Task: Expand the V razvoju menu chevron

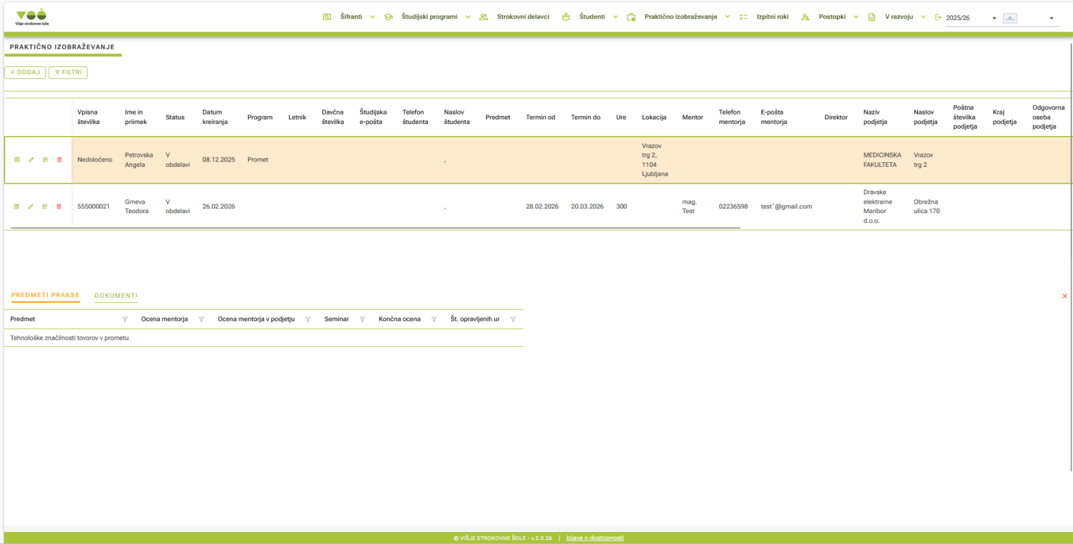Action: [923, 17]
